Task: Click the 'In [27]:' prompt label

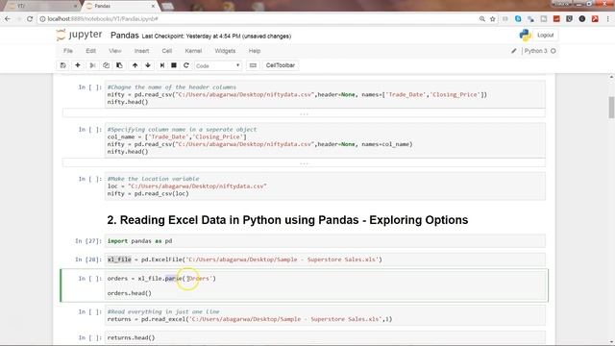Action: 88,241
